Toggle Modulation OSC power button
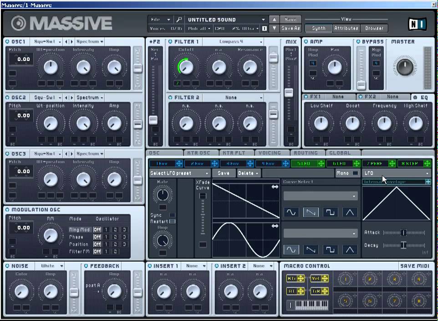This screenshot has width=438, height=321. point(7,210)
